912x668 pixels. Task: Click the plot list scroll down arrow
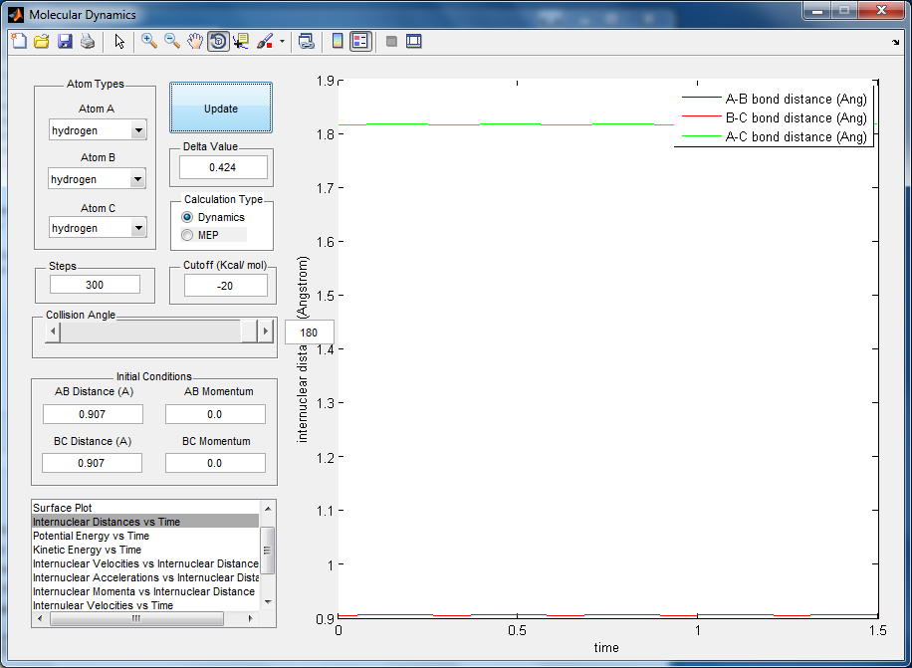268,602
